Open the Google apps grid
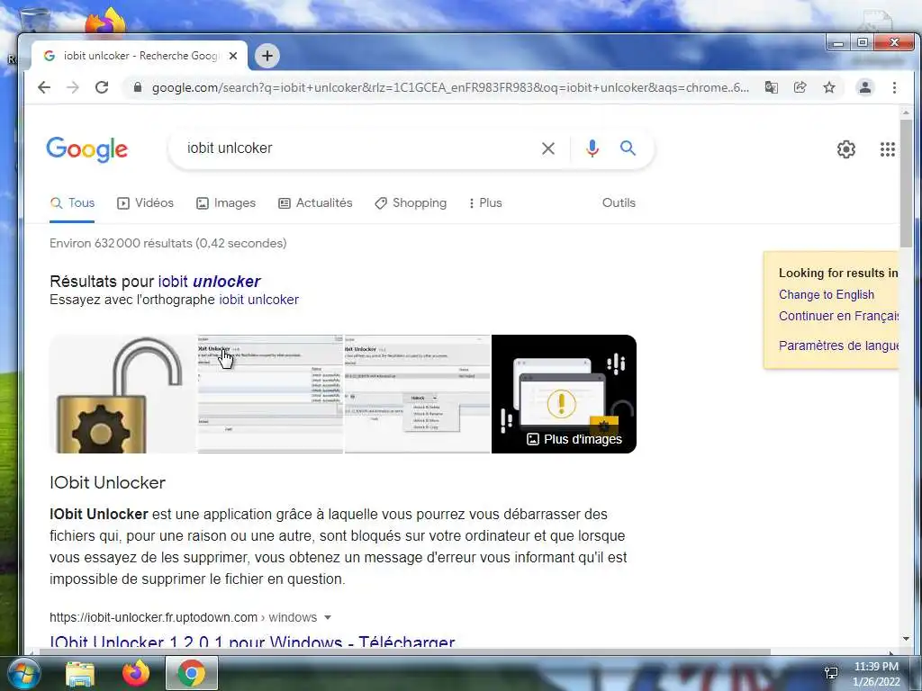 click(x=887, y=149)
